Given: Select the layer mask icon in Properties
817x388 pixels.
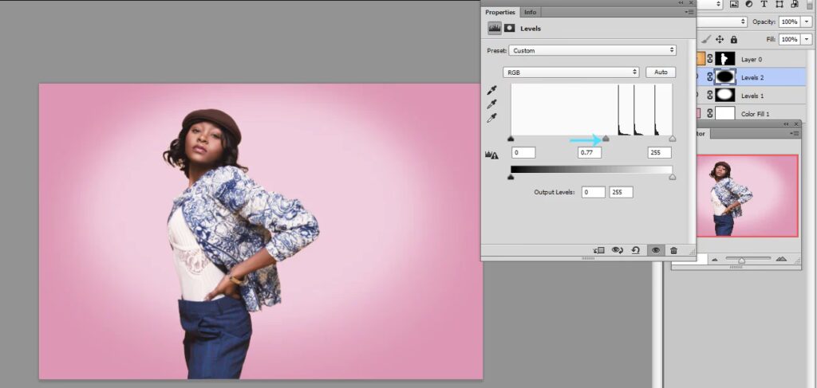Looking at the screenshot, I should pyautogui.click(x=509, y=28).
